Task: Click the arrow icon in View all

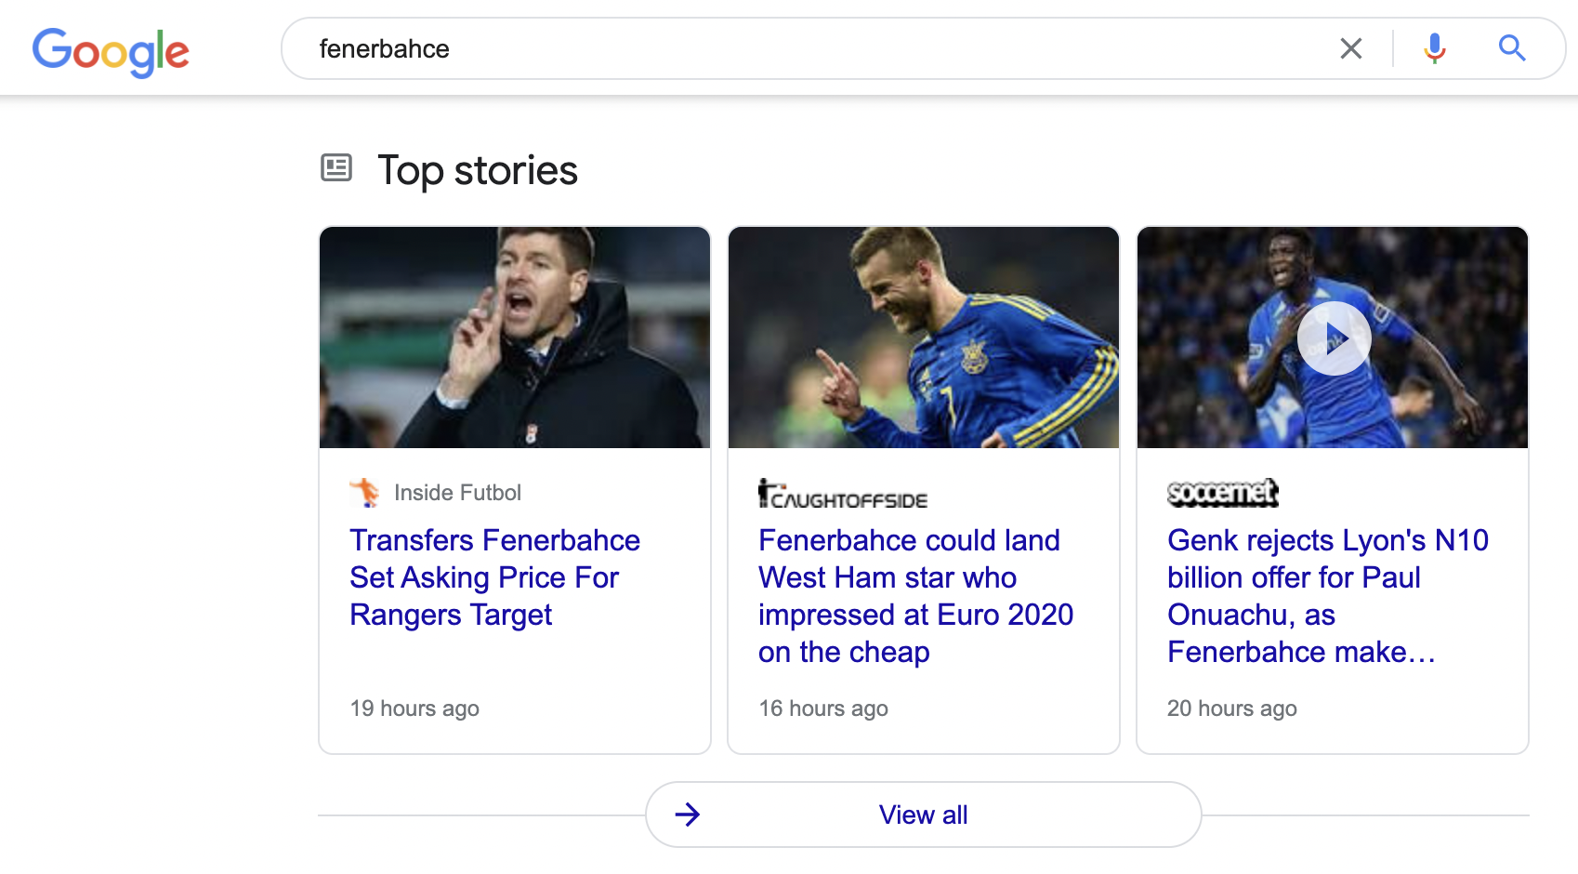Action: (x=688, y=814)
